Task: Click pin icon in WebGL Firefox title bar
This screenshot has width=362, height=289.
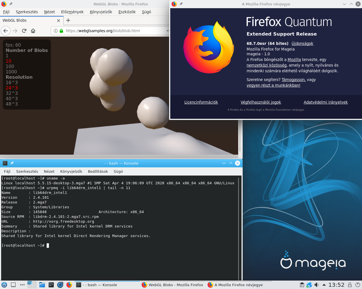Action: pos(11,4)
